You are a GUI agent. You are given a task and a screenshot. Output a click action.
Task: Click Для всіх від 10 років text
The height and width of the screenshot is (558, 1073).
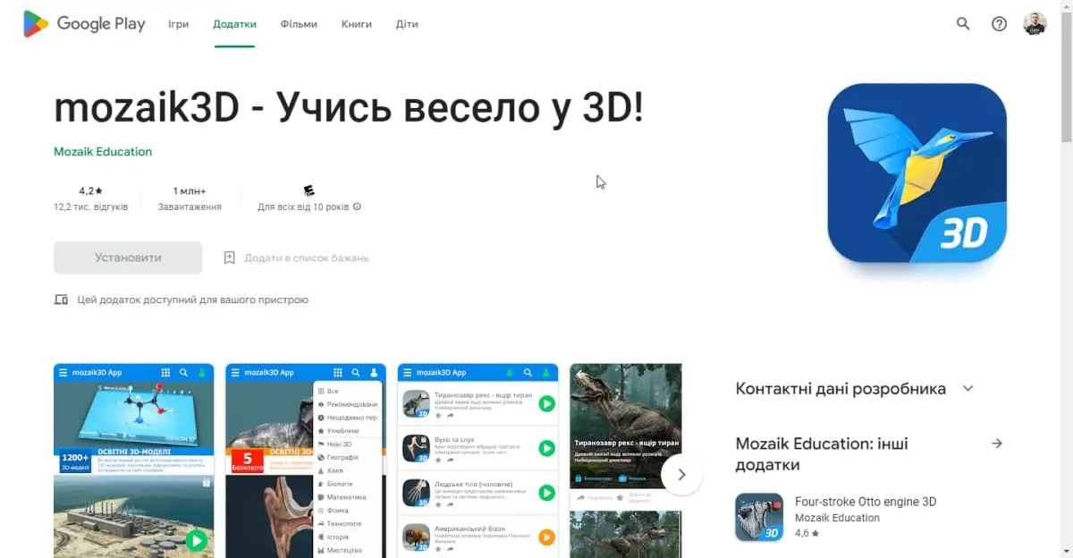(x=303, y=207)
